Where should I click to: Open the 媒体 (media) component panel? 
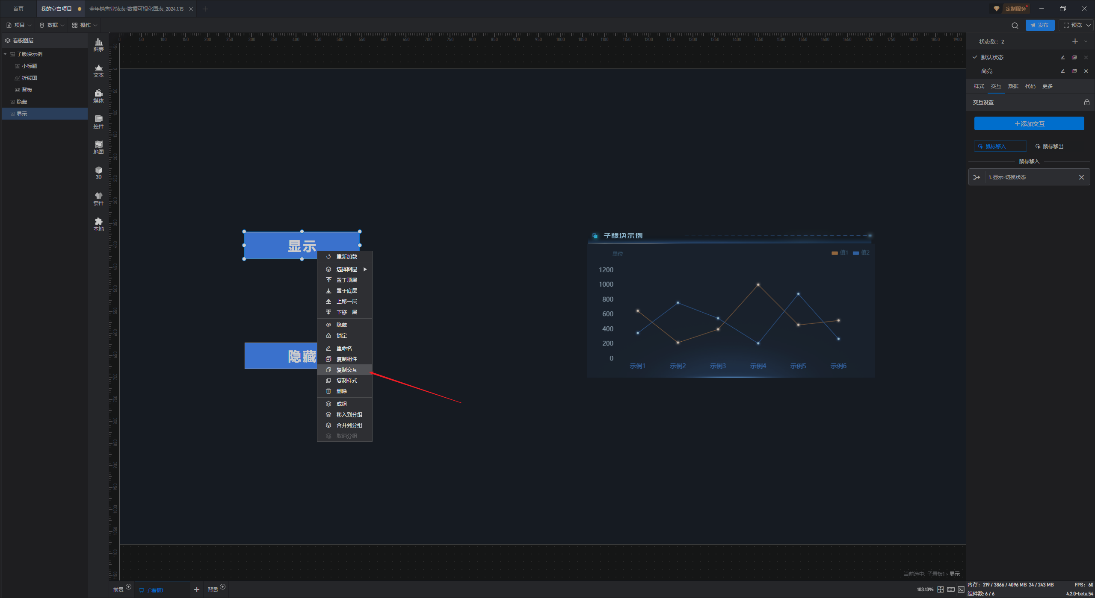click(98, 96)
